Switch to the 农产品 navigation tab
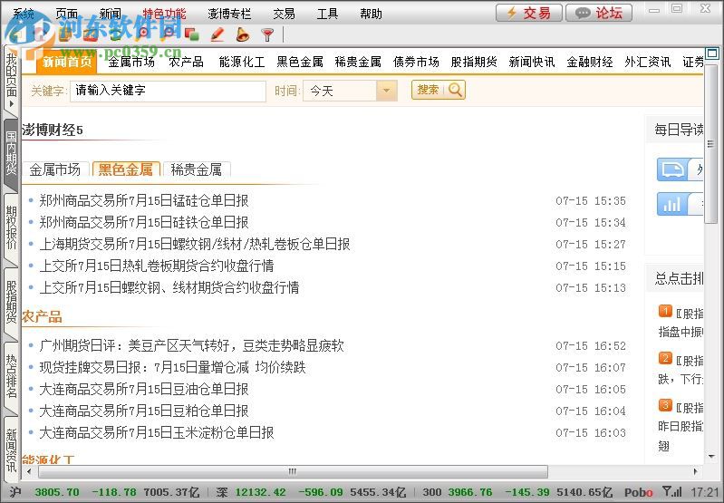Screen dimensions: 724x503 pyautogui.click(x=186, y=62)
